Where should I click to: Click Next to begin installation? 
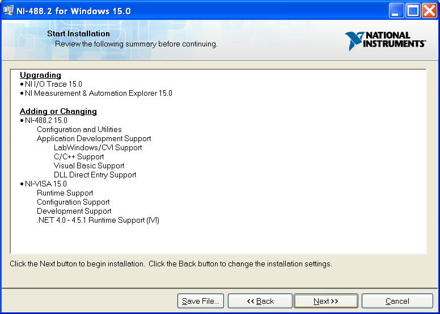(x=326, y=301)
